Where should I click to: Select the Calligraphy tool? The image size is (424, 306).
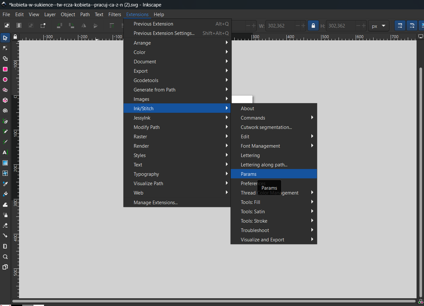pyautogui.click(x=5, y=142)
